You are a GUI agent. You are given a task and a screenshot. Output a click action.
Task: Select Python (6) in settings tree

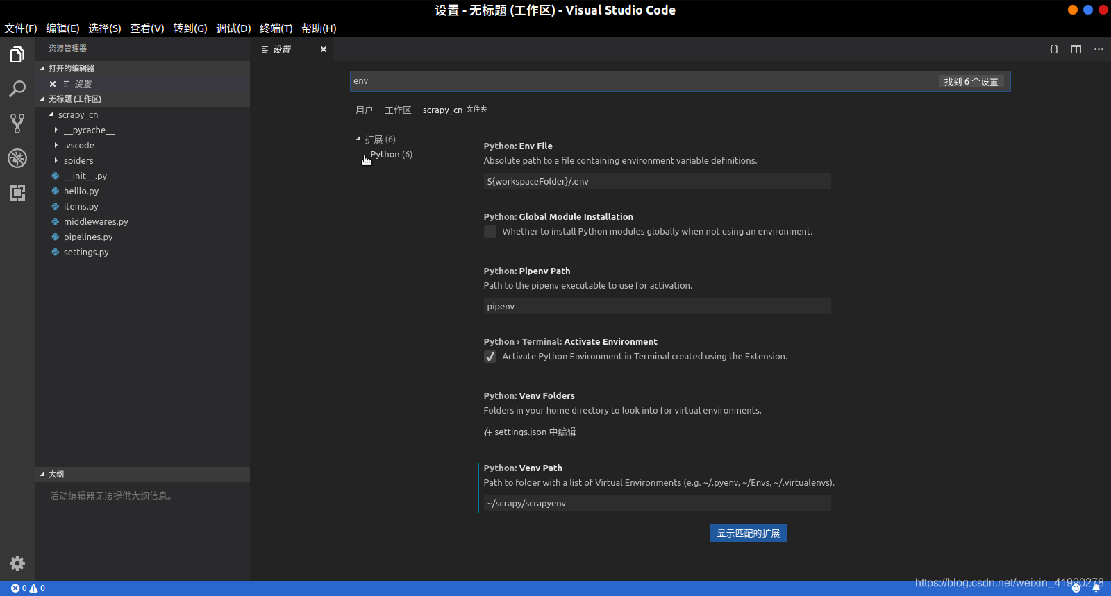391,154
